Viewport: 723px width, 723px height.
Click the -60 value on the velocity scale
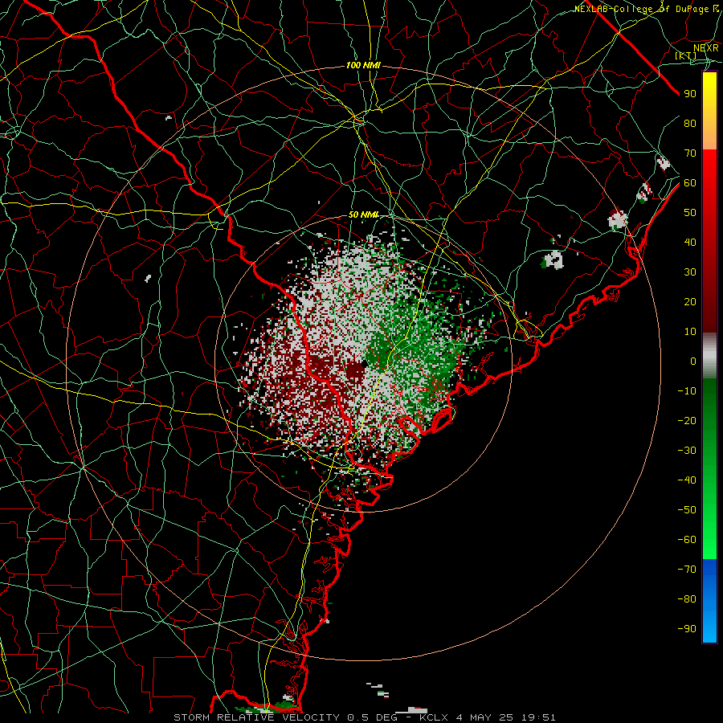coord(687,540)
